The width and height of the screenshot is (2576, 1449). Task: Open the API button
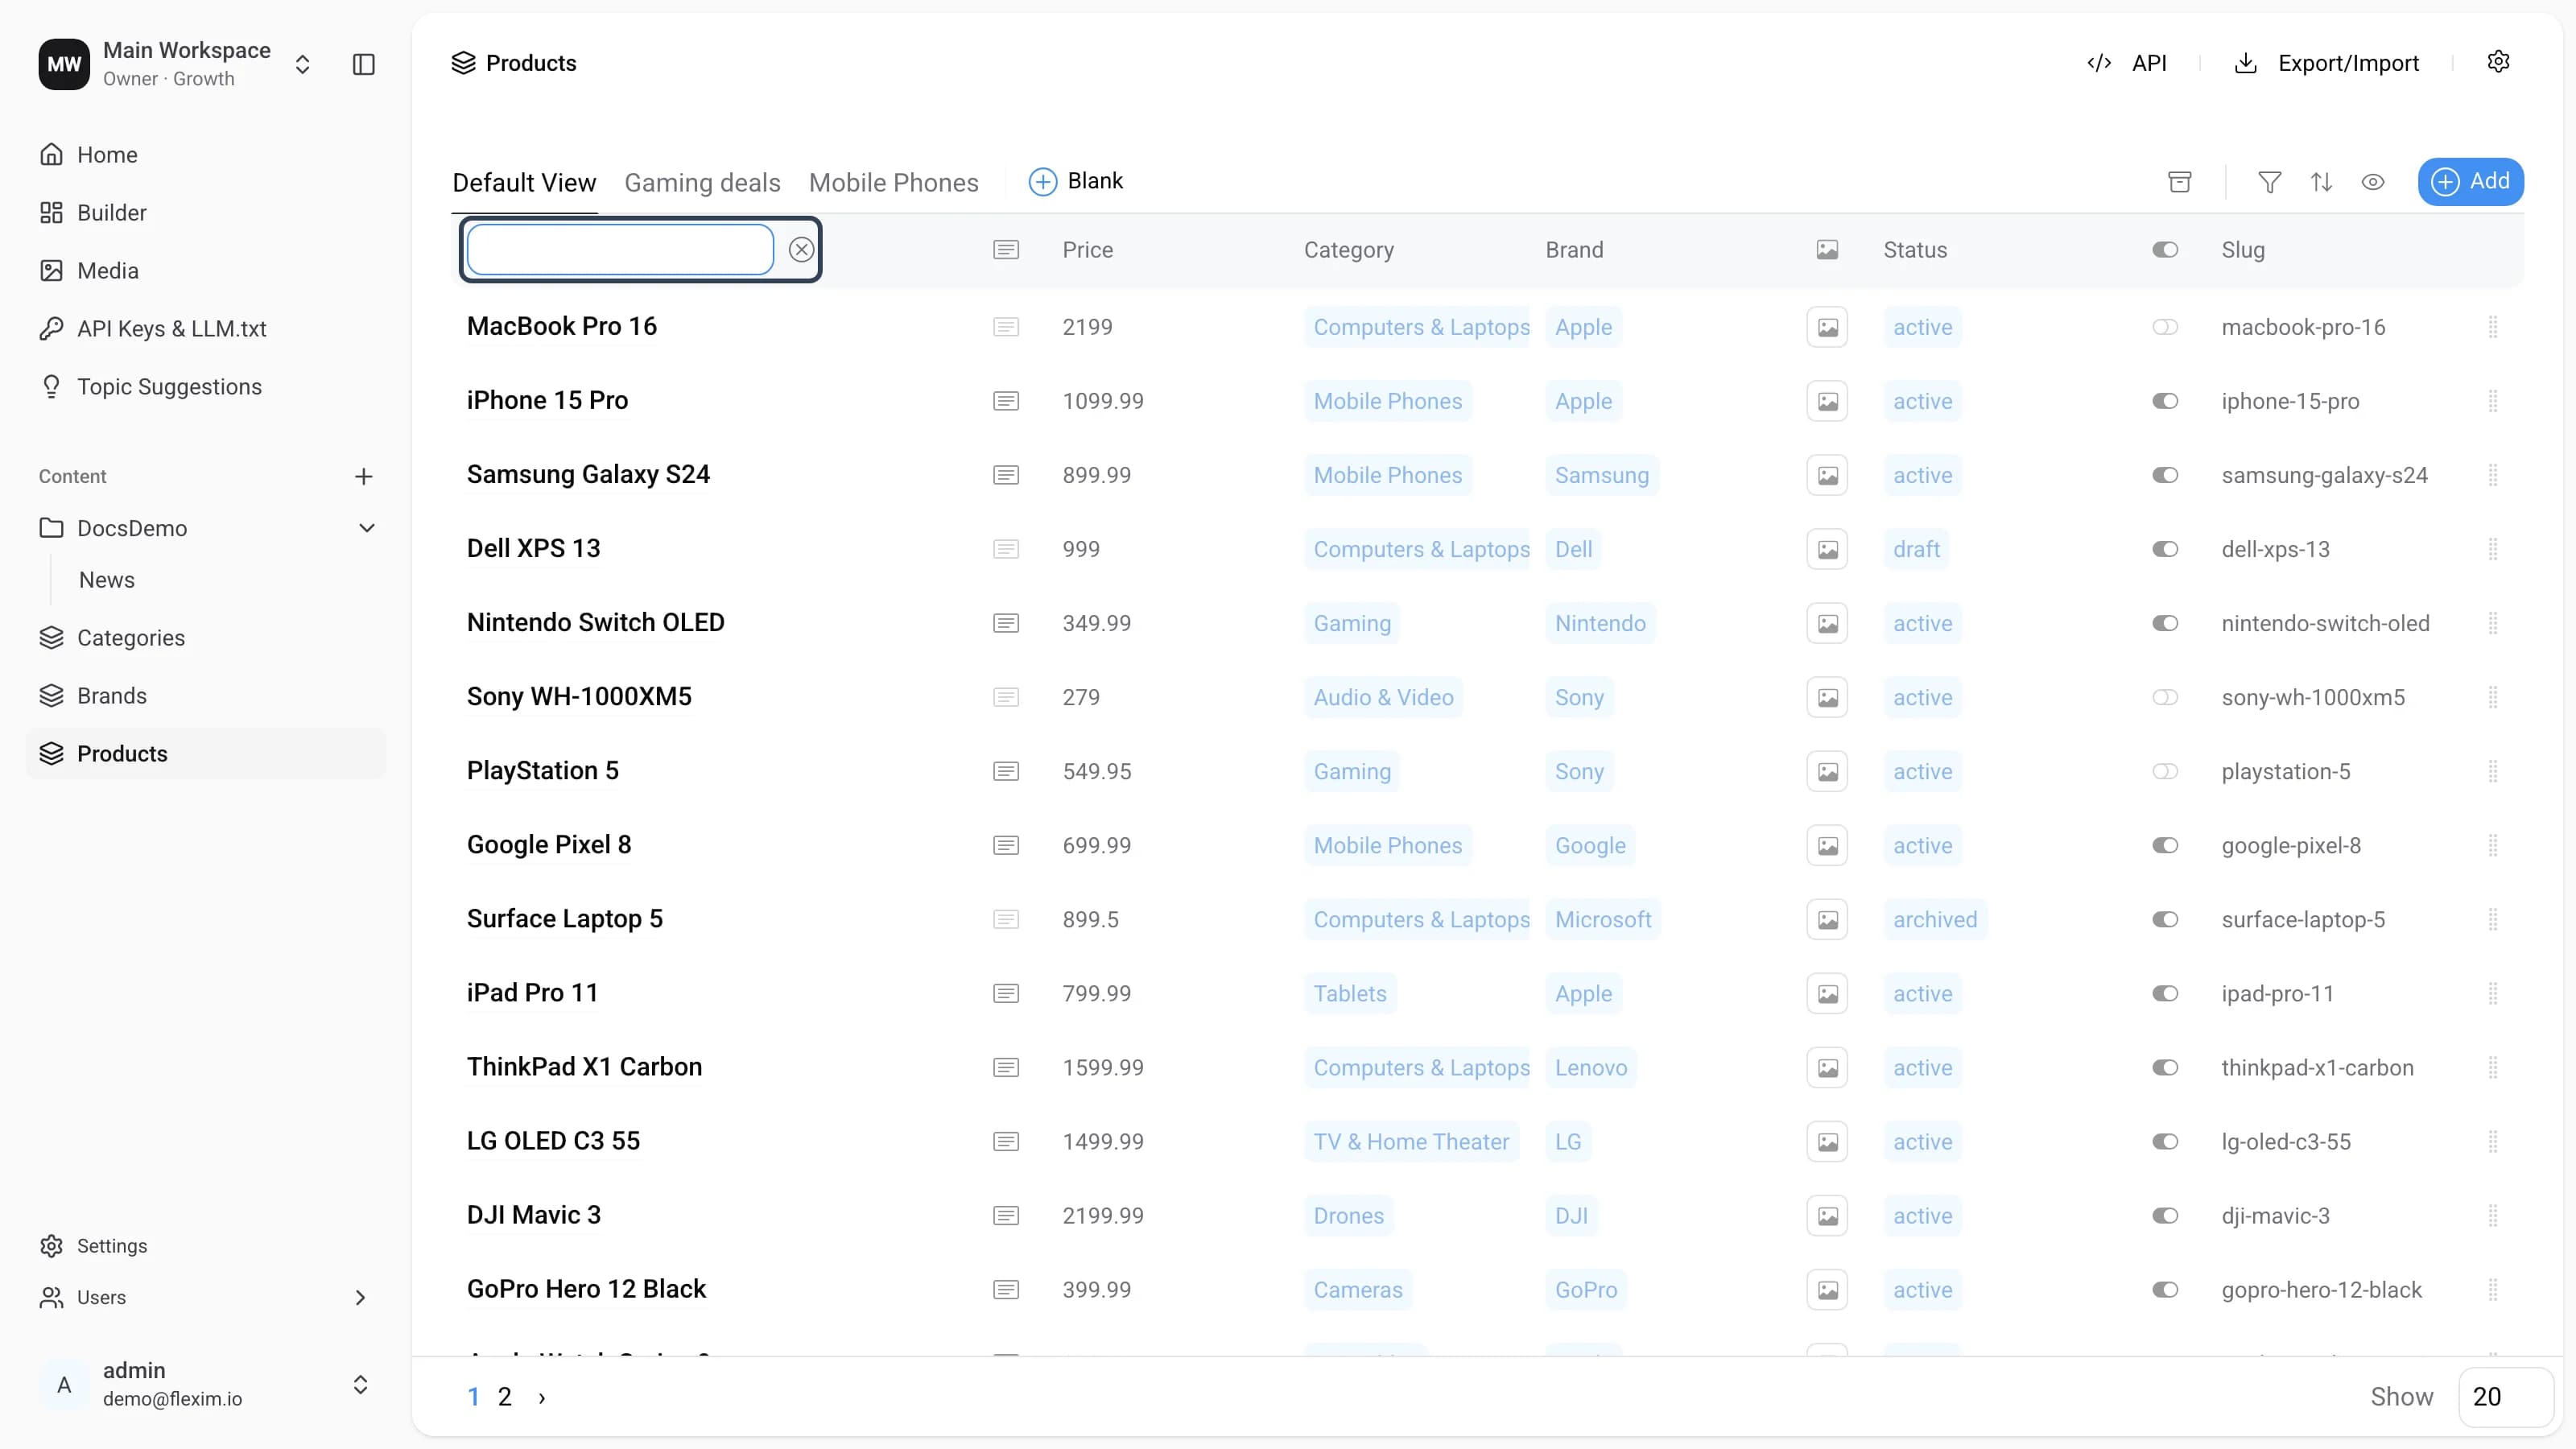point(2128,63)
